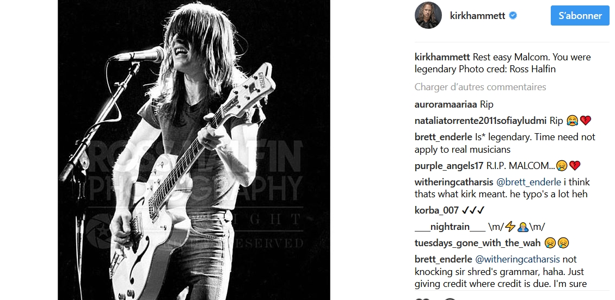
Task: Open kirkhammett username in header
Action: coord(477,16)
